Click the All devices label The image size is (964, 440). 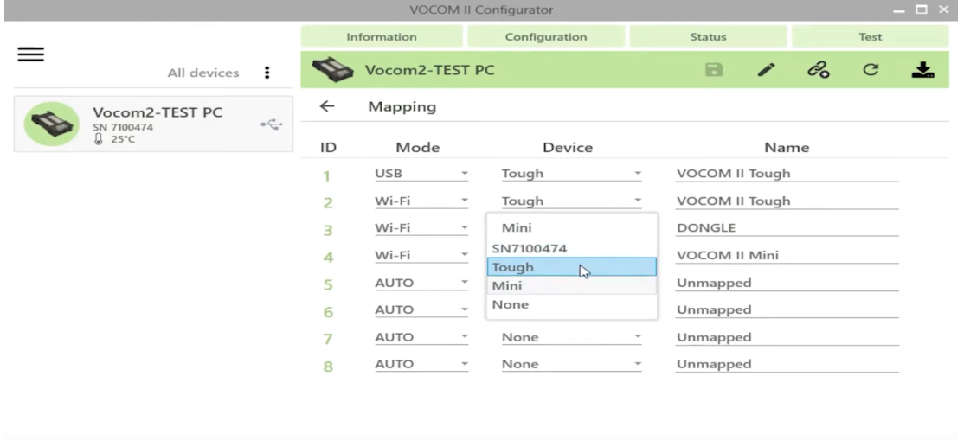click(x=203, y=73)
